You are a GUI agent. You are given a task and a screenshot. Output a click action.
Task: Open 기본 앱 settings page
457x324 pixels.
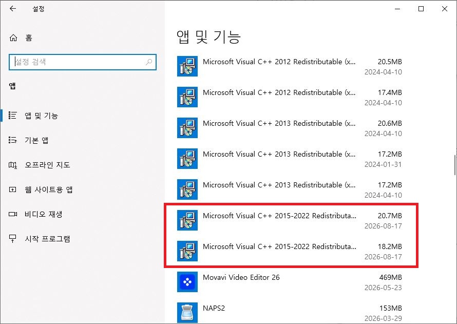point(36,140)
